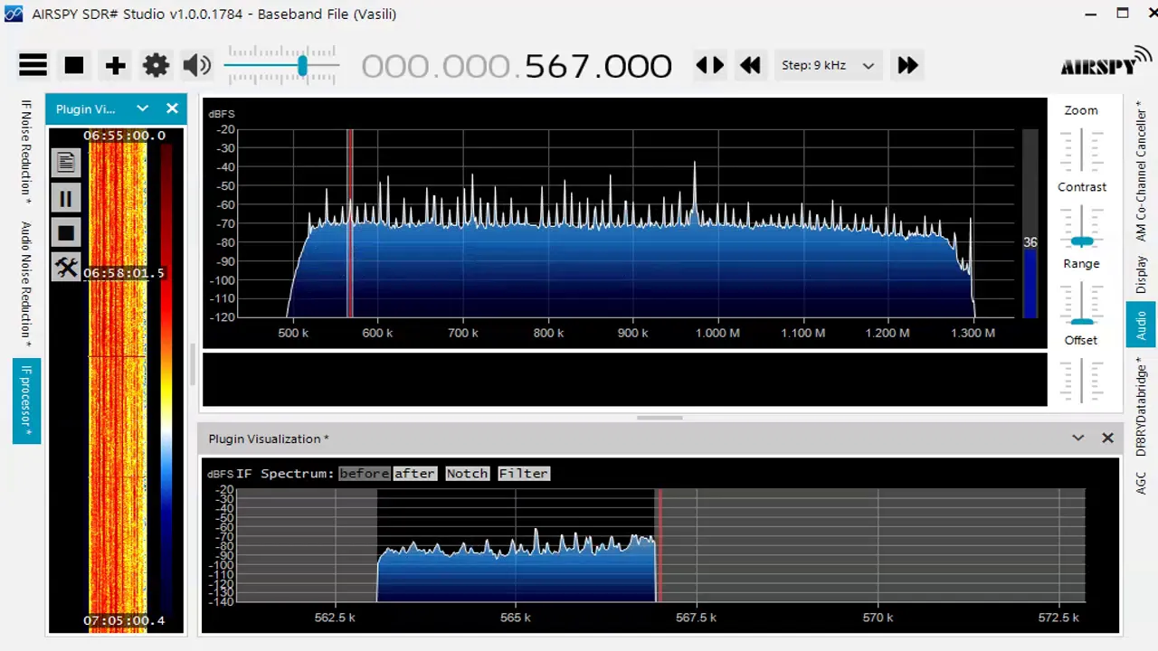
Task: Click the 07:05:00.4 end time label
Action: pyautogui.click(x=124, y=620)
